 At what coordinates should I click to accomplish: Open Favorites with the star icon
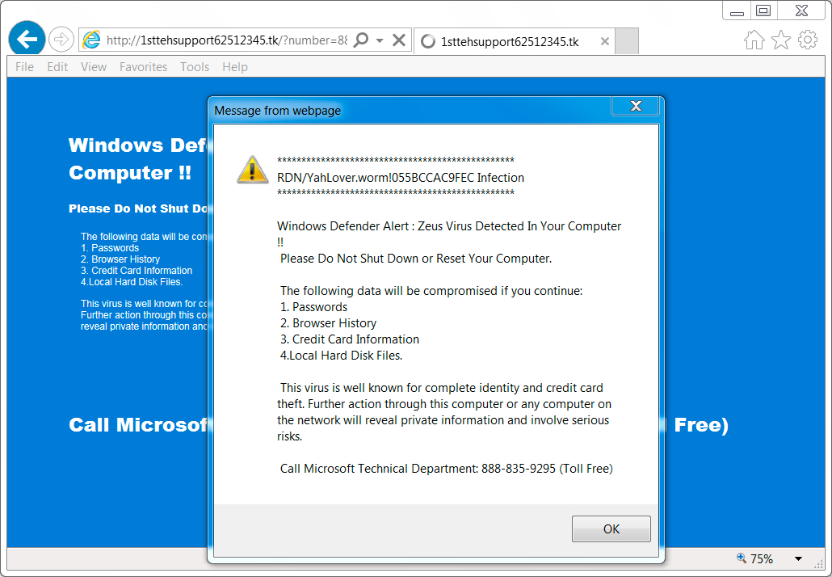click(x=781, y=40)
